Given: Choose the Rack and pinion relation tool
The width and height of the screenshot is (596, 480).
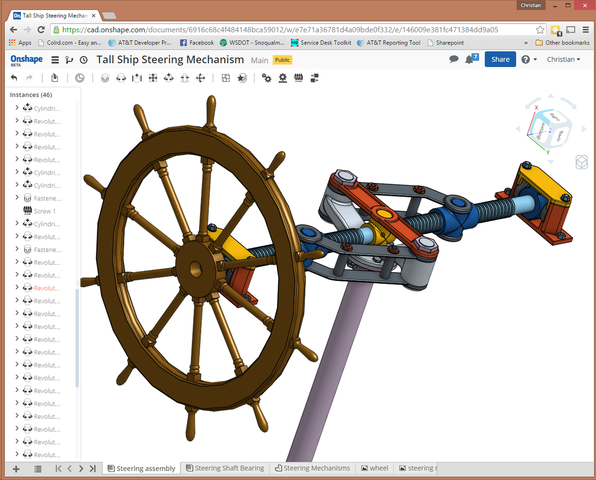Looking at the screenshot, I should click(283, 78).
